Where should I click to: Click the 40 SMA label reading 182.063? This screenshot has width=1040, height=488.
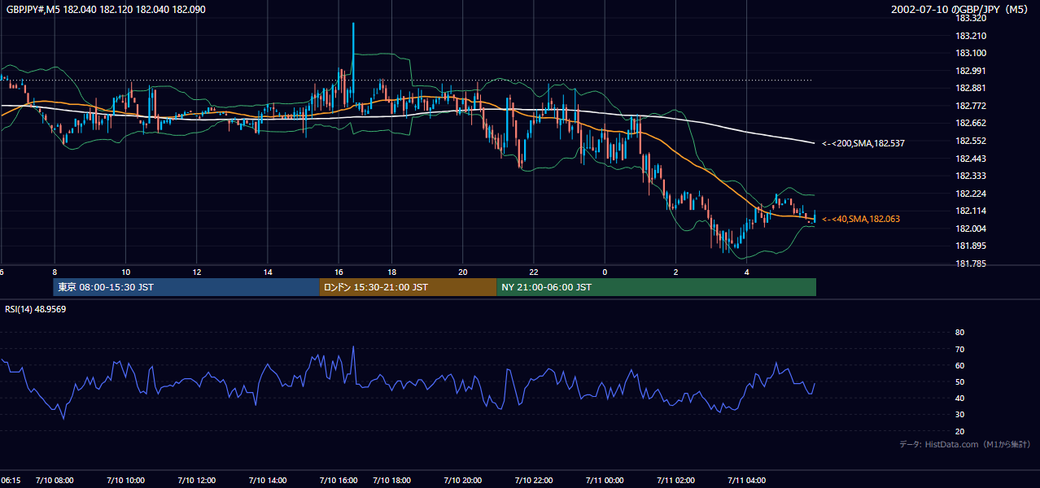[x=861, y=219]
